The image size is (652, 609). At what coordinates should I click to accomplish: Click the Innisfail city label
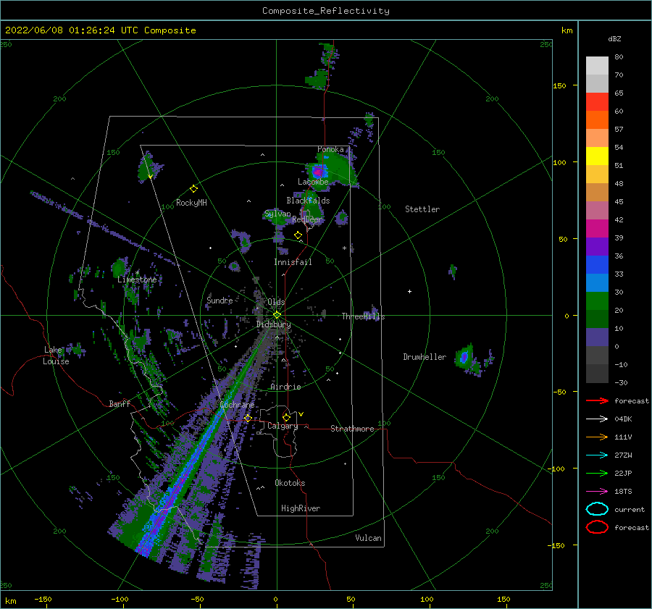point(293,262)
